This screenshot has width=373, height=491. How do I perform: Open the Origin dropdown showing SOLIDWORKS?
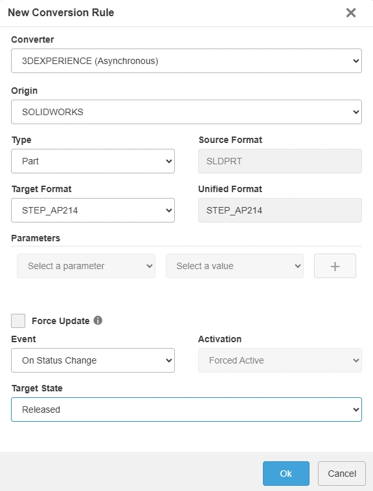tap(186, 112)
